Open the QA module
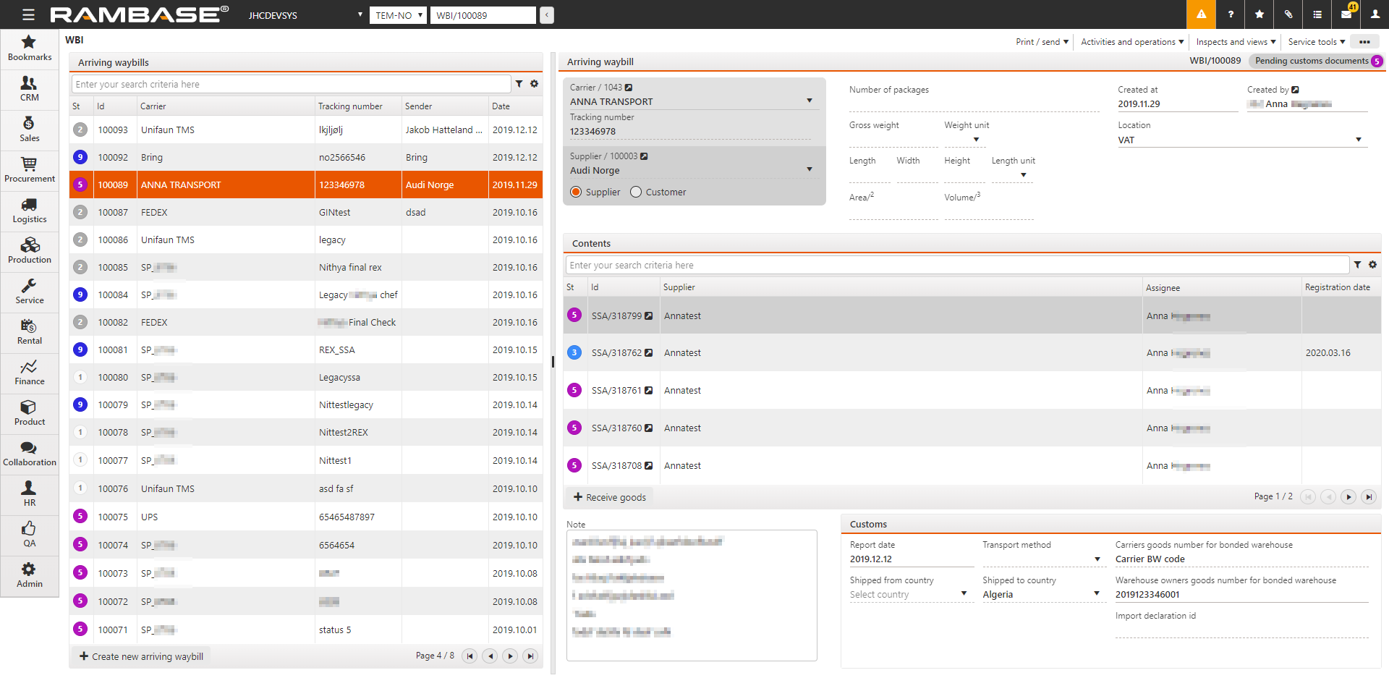Viewport: 1389px width, 678px height. (29, 535)
